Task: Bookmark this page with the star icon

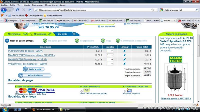Action: click(x=153, y=10)
